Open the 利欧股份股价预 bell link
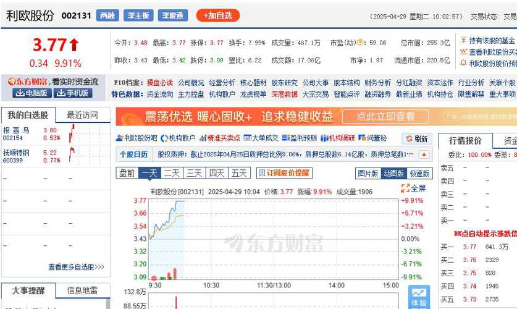This screenshot has height=309, width=517. pos(492,63)
